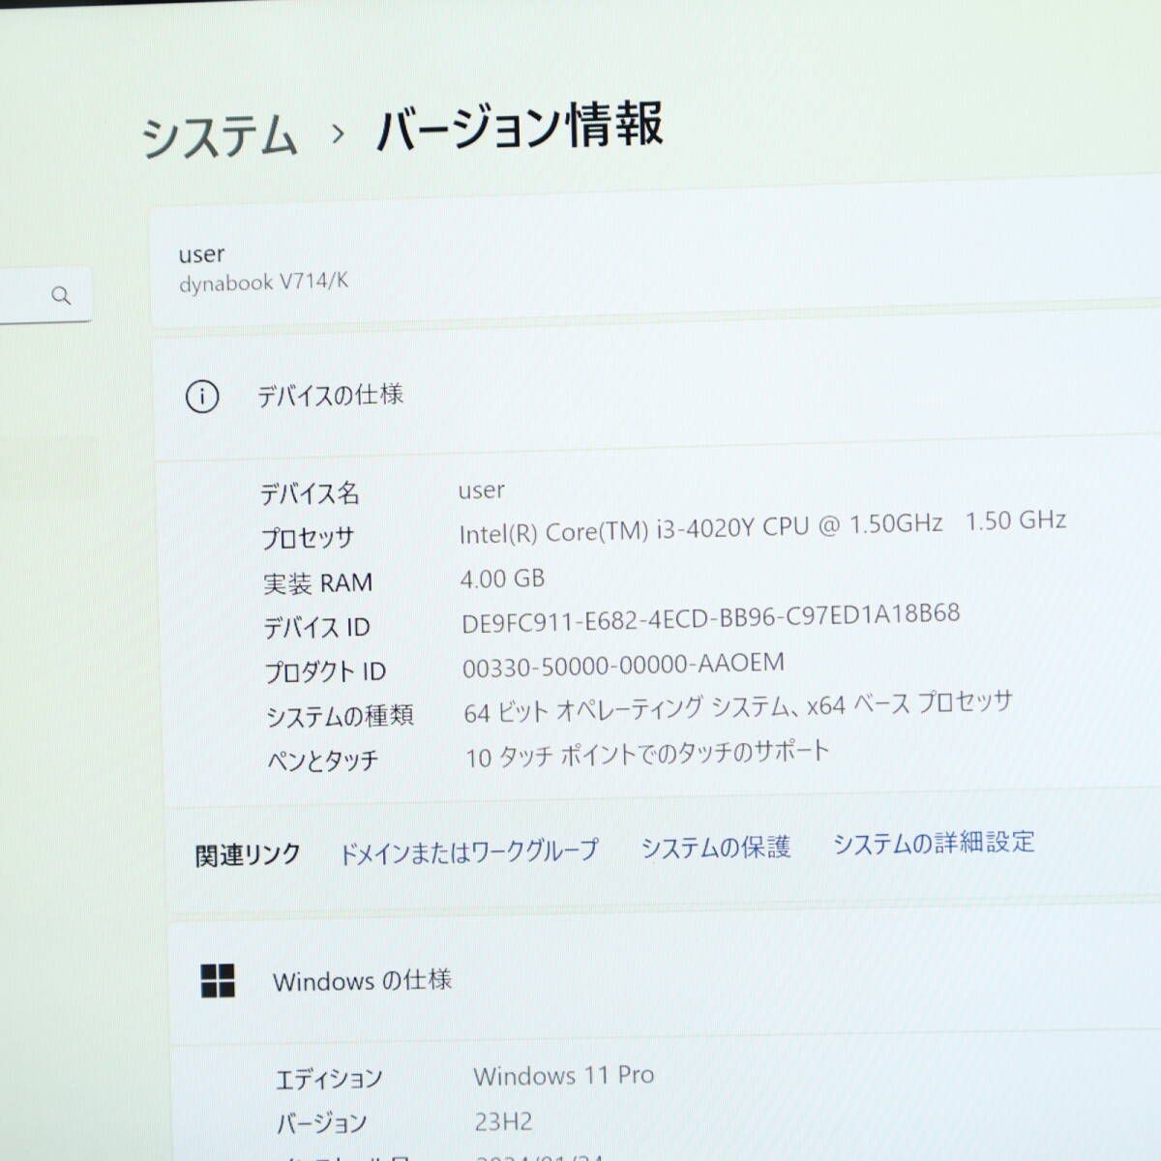Viewport: 1161px width, 1161px height.
Task: Click the 関連リンク label
Action: [248, 855]
